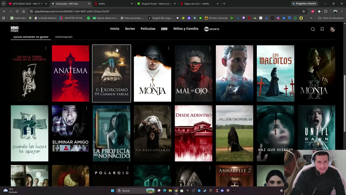The width and height of the screenshot is (346, 195).
Task: Select the Quizá también te guste tab
Action: pos(31,37)
